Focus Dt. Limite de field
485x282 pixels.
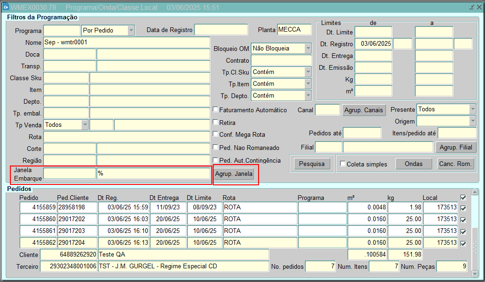click(373, 32)
